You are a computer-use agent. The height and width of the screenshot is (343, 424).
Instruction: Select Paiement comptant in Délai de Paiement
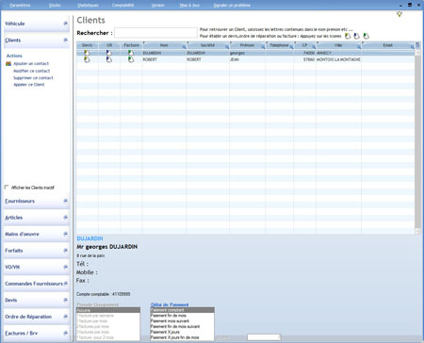click(x=182, y=310)
